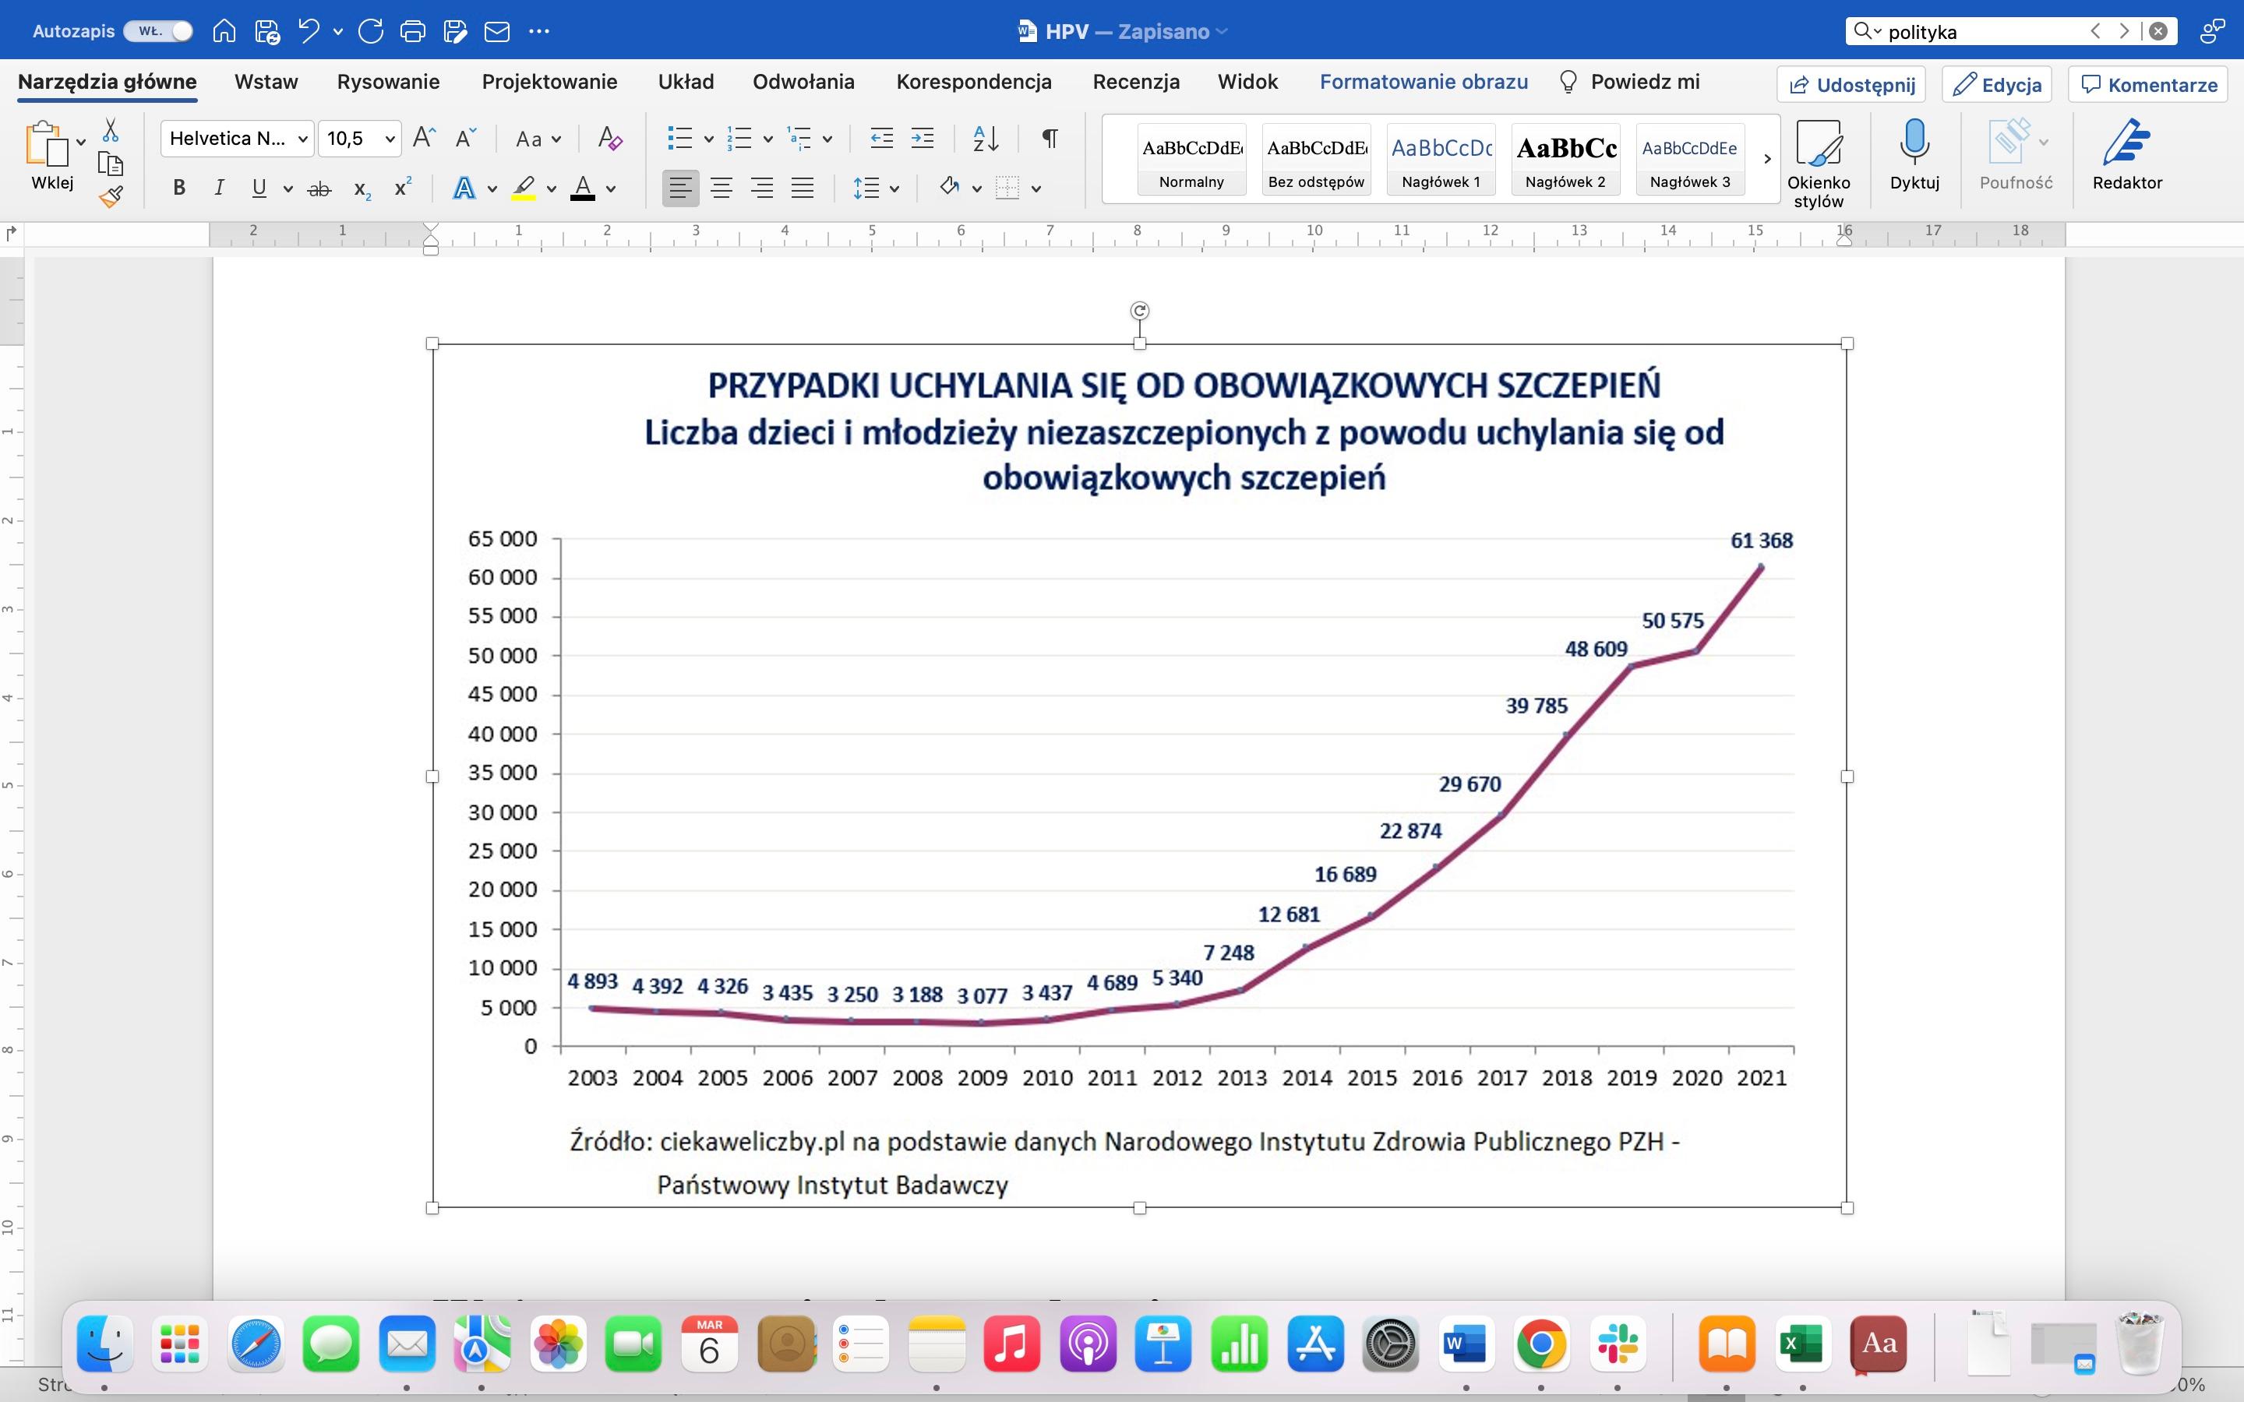Click the Komentarze button
The height and width of the screenshot is (1402, 2244).
[x=2148, y=84]
